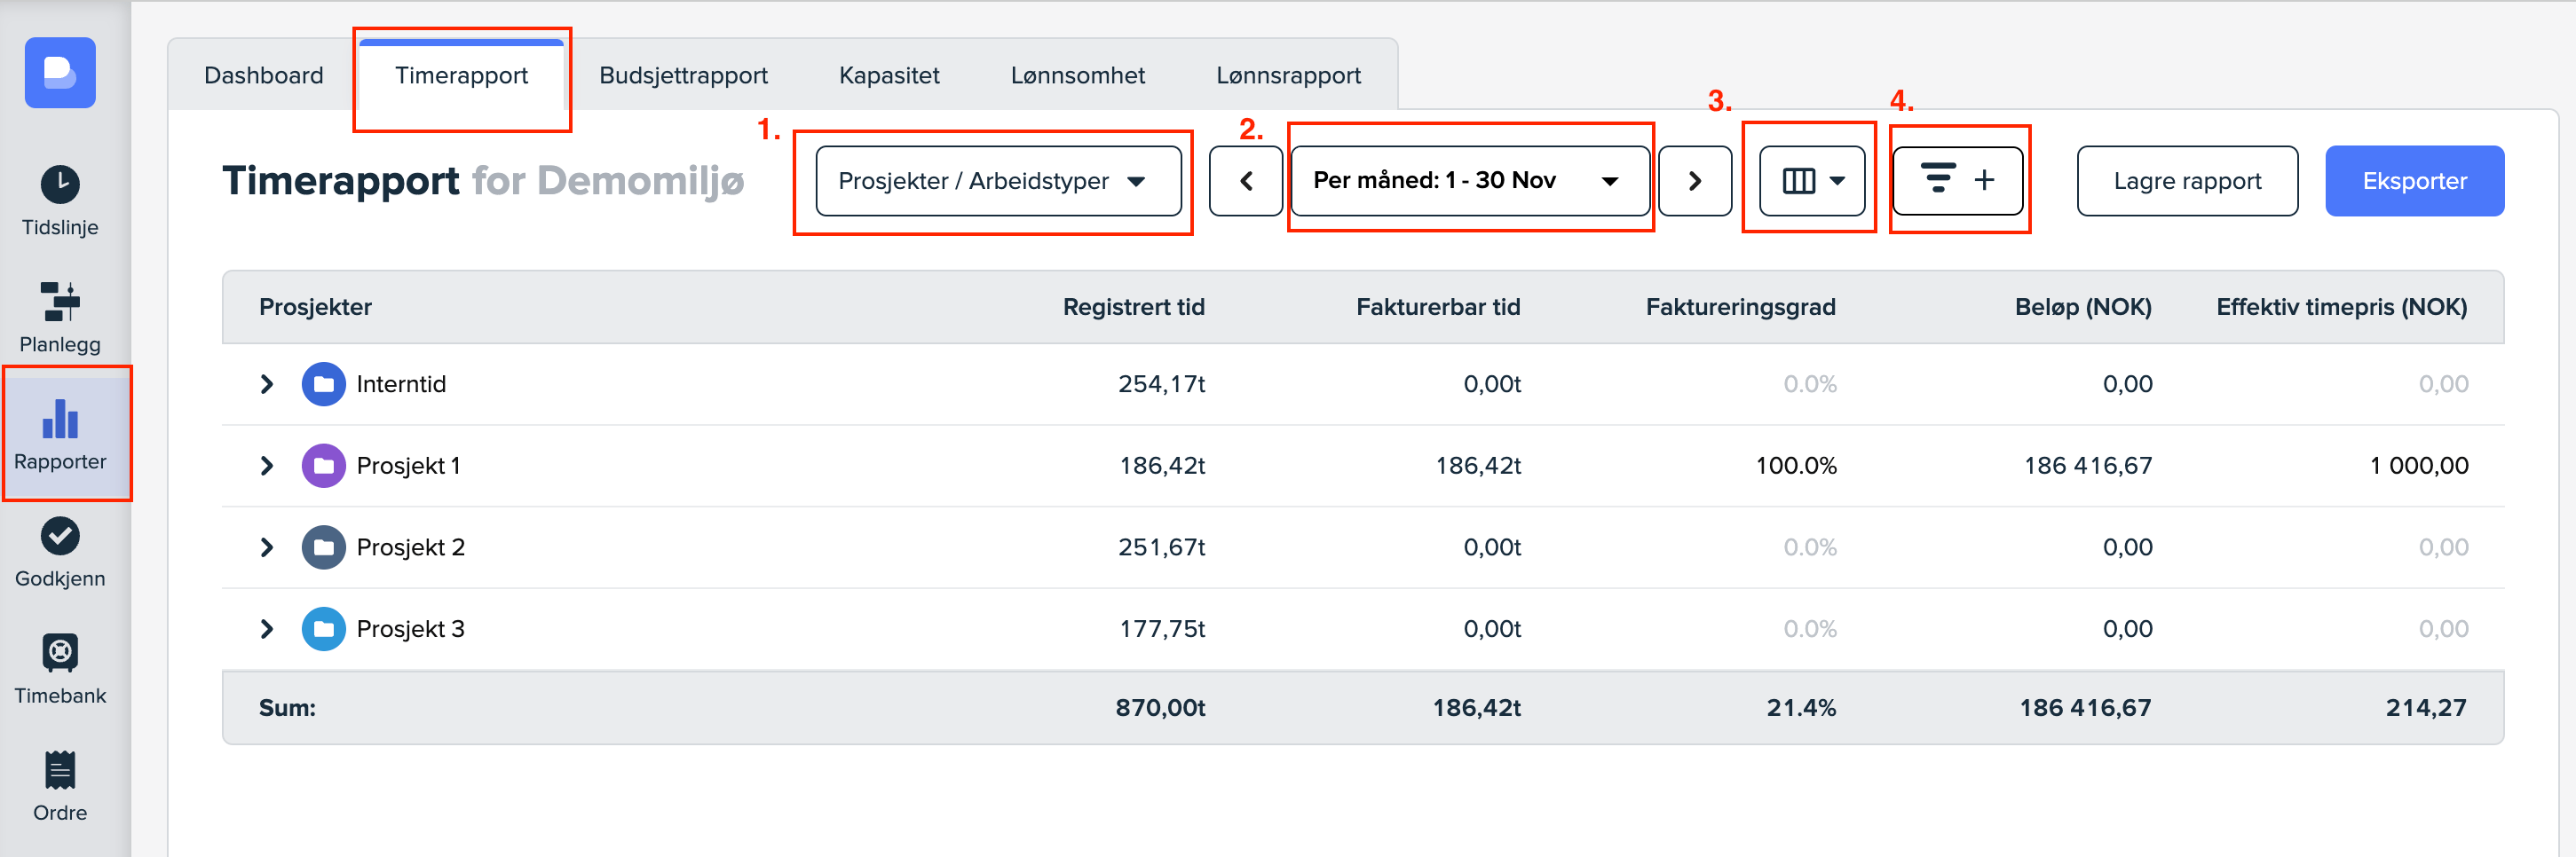Go to next month with right arrow
The width and height of the screenshot is (2576, 857).
pos(1694,181)
